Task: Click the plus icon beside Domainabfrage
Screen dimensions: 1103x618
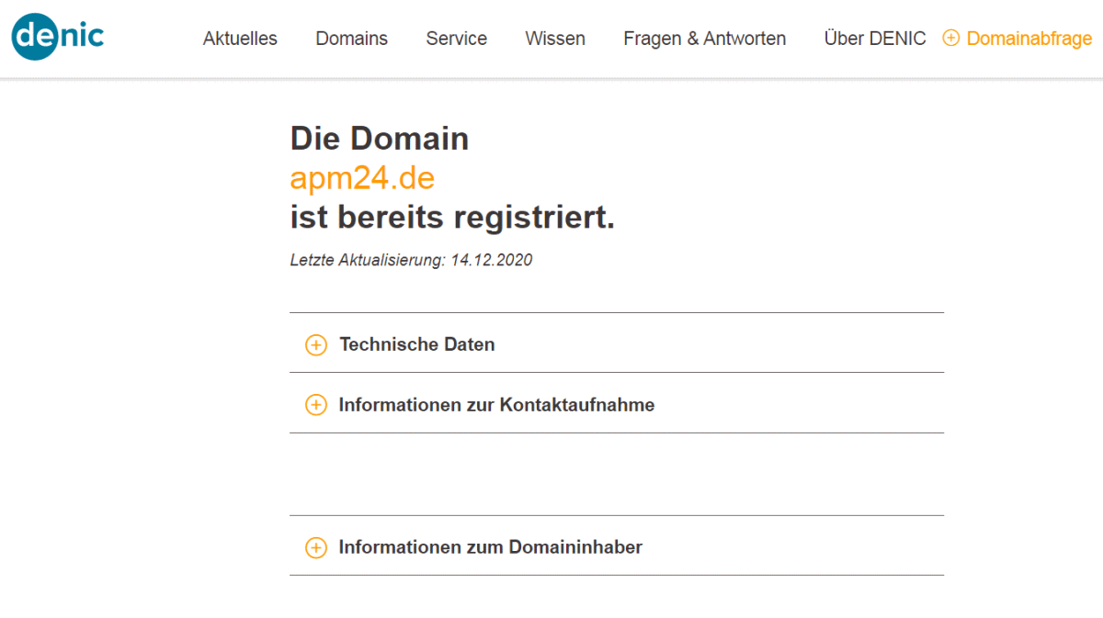Action: (x=951, y=39)
